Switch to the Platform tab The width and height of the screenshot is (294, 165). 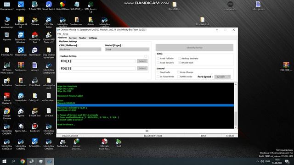click(62, 38)
